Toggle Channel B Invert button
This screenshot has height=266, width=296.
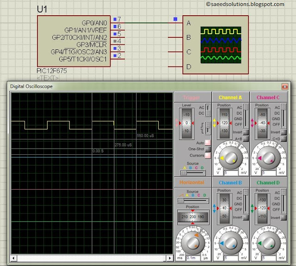(246, 218)
